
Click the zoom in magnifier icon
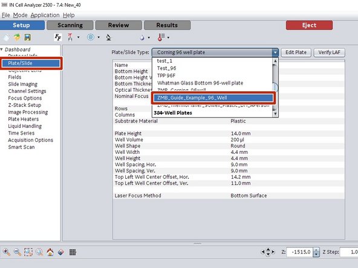7,252
